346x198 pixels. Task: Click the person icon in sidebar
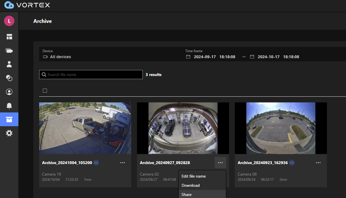tap(9, 64)
